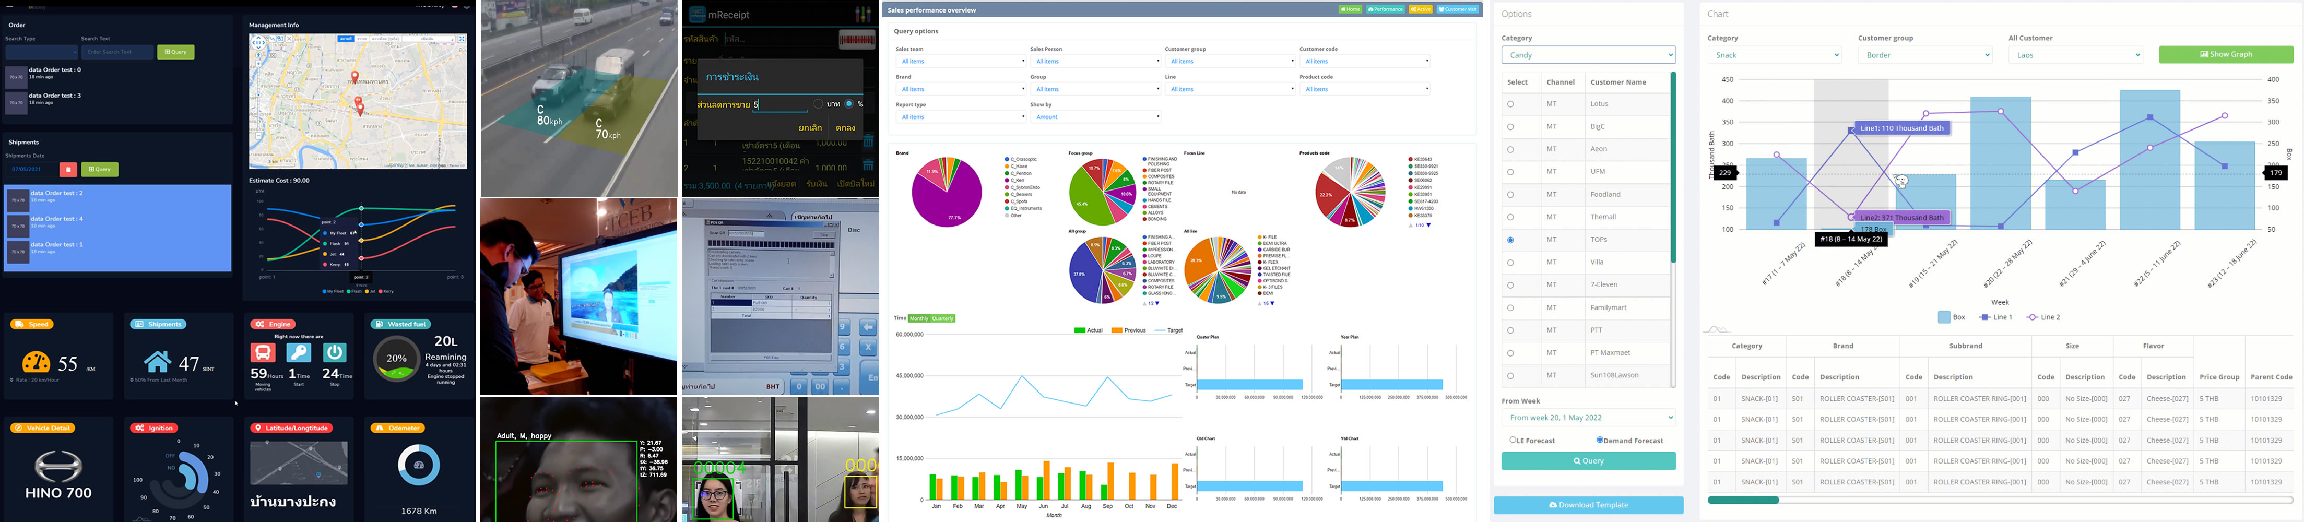The height and width of the screenshot is (522, 2304).
Task: Open the Sales Person dropdown
Action: coord(1096,61)
